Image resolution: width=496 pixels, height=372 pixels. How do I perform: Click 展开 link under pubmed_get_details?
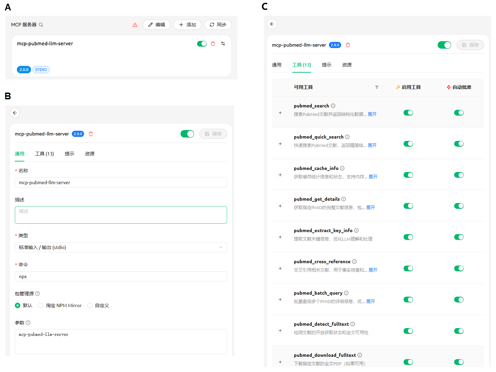pyautogui.click(x=370, y=207)
